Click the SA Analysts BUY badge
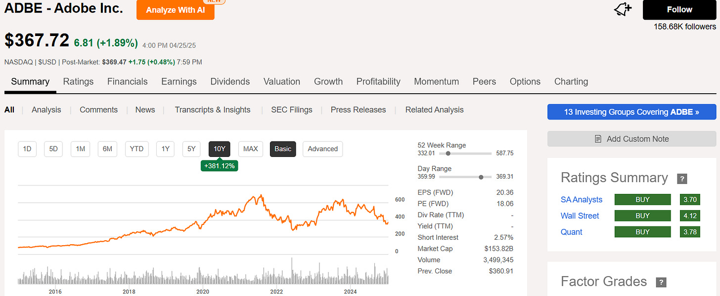 (x=642, y=199)
